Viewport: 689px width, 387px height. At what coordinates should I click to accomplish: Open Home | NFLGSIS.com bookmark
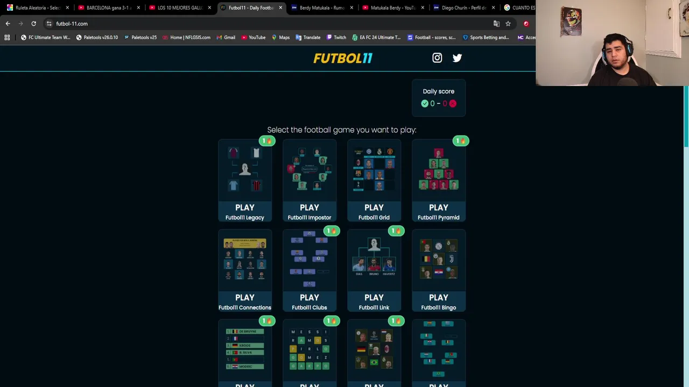pos(186,38)
